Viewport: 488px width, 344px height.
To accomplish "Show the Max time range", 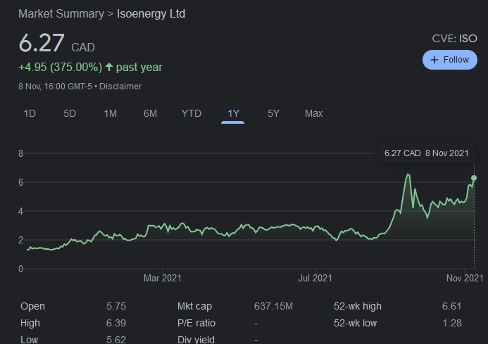I will point(313,113).
